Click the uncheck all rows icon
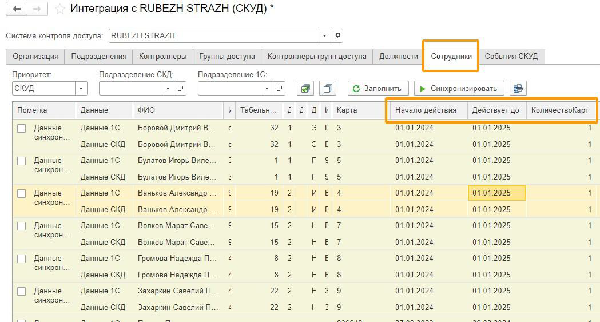600x322 pixels. [x=328, y=88]
